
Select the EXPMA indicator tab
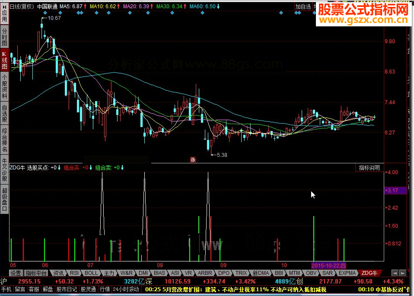click(x=347, y=273)
